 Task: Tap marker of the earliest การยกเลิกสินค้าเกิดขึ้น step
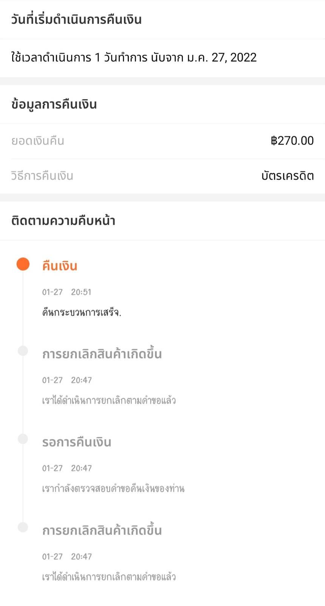coord(23,527)
